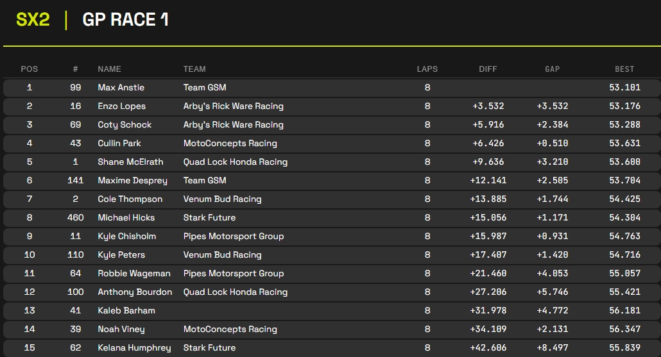Select Maxime Desprey's row name
This screenshot has width=661, height=357.
[x=132, y=180]
